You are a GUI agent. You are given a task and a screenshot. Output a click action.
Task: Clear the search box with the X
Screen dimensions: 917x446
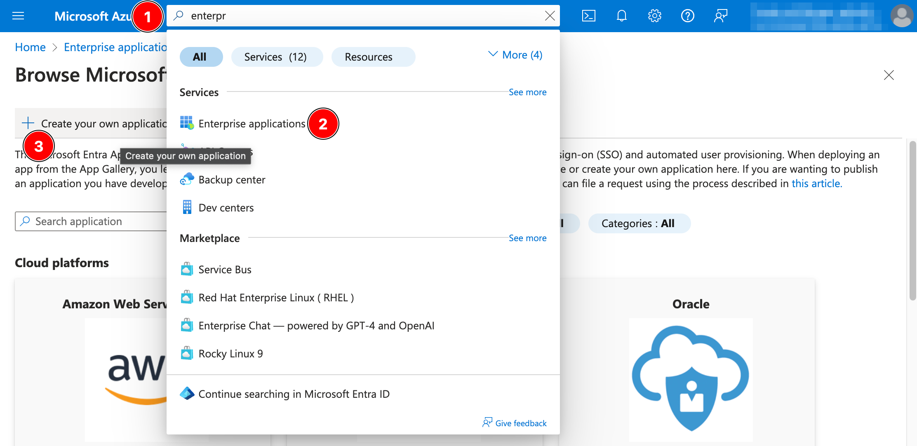click(550, 16)
